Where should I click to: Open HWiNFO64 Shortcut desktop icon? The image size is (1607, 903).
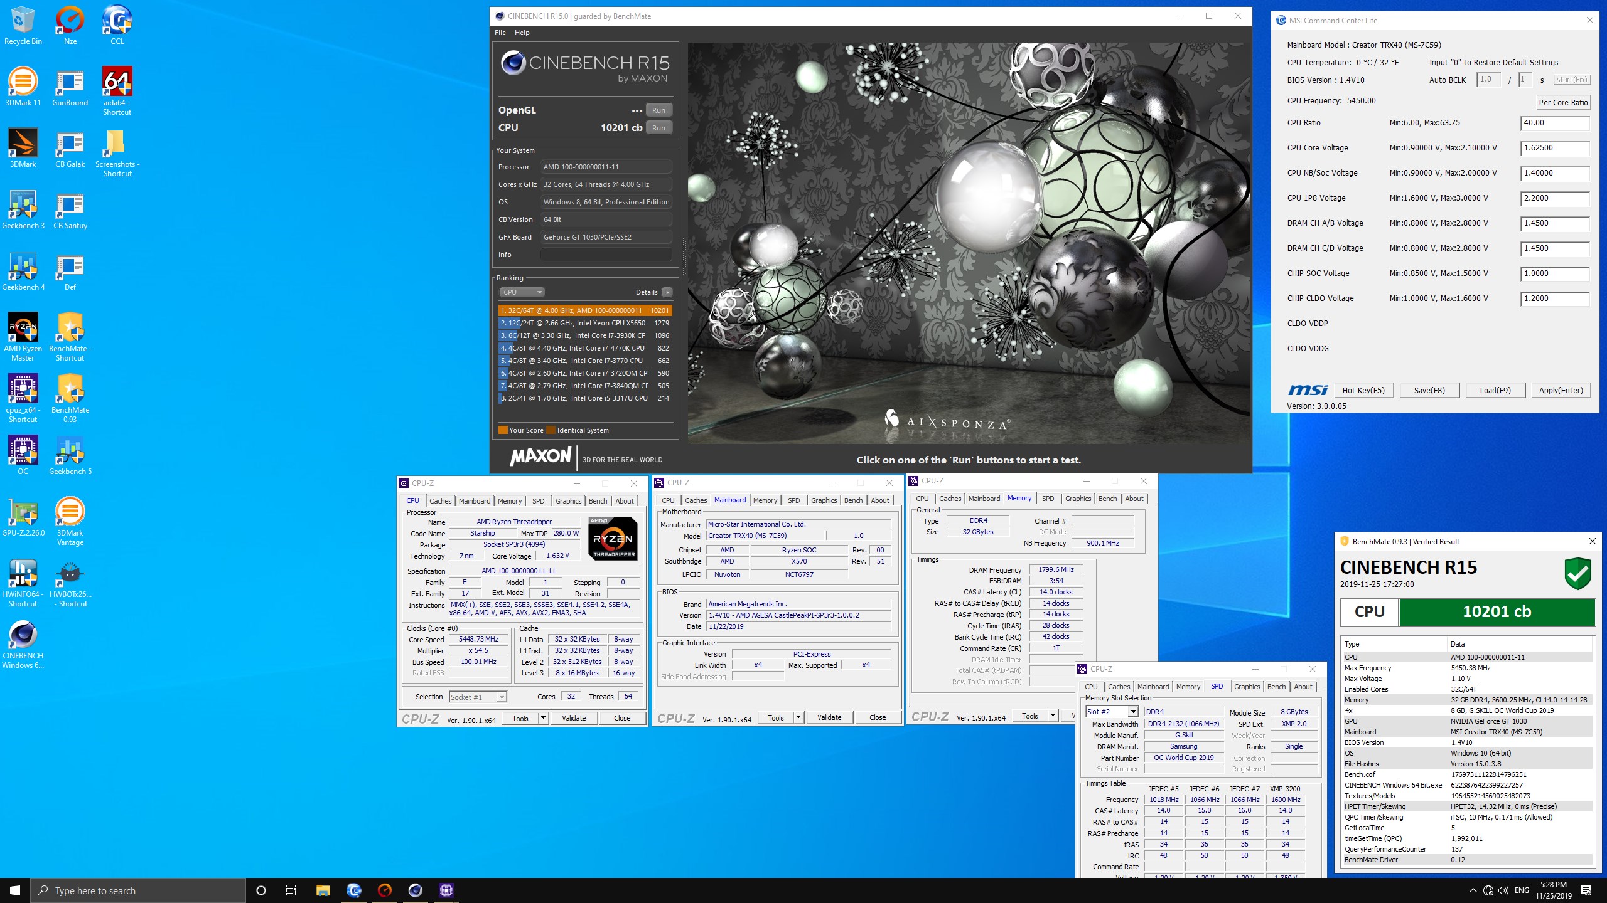[23, 583]
